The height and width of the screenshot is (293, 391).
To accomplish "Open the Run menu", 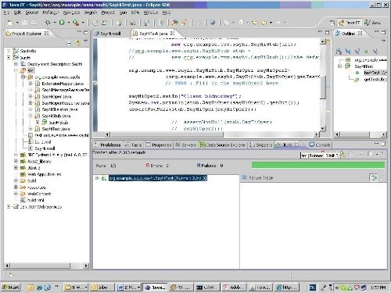I will point(123,13).
